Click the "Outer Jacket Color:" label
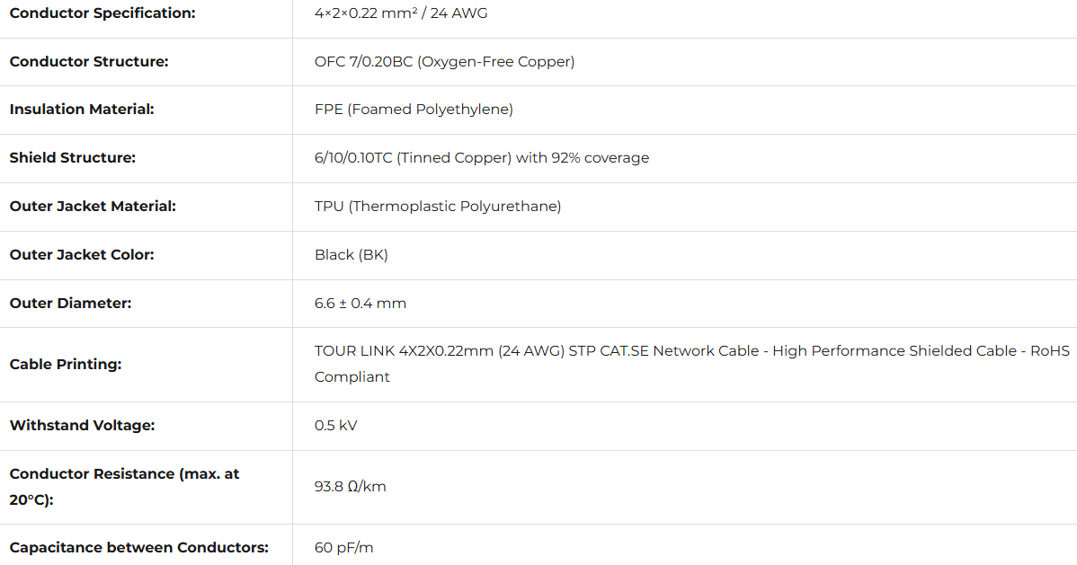The height and width of the screenshot is (565, 1077). (x=82, y=255)
